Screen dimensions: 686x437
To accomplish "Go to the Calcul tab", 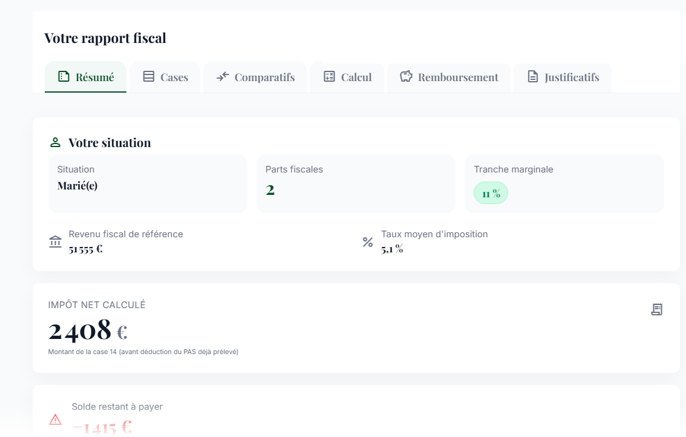I will click(x=347, y=77).
